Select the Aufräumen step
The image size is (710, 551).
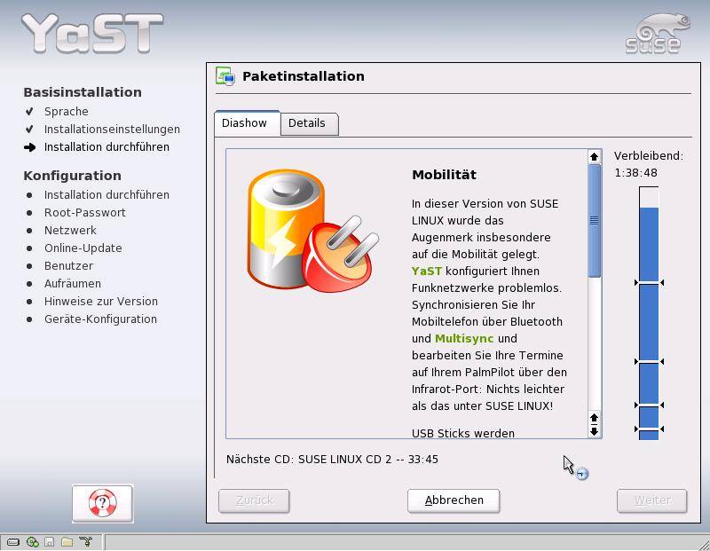tap(73, 283)
